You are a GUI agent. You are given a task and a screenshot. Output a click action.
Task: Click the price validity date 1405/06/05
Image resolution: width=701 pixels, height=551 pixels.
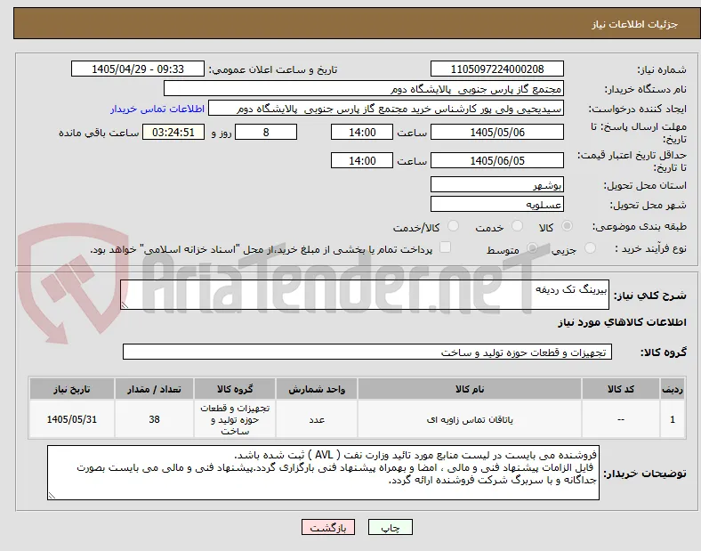pyautogui.click(x=496, y=160)
